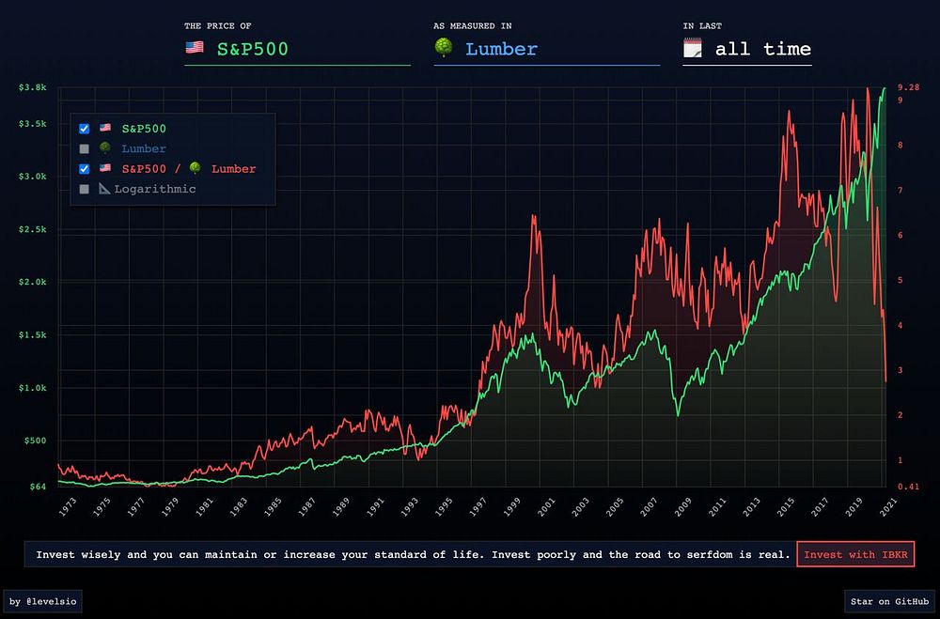Click the 1973 x-axis label

(68, 507)
